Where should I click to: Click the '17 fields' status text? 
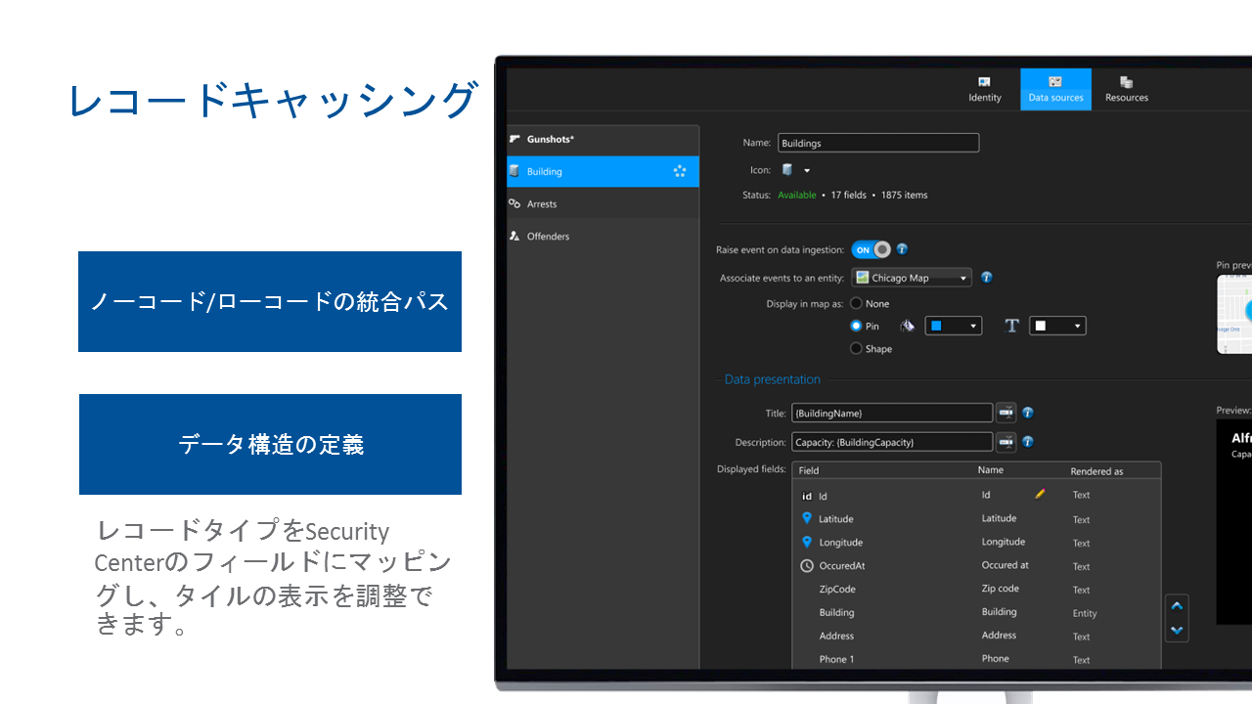click(x=848, y=195)
